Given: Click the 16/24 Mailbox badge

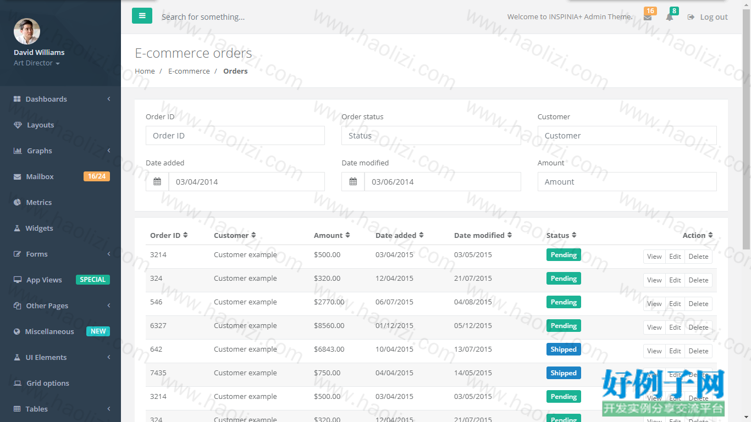Looking at the screenshot, I should coord(97,176).
